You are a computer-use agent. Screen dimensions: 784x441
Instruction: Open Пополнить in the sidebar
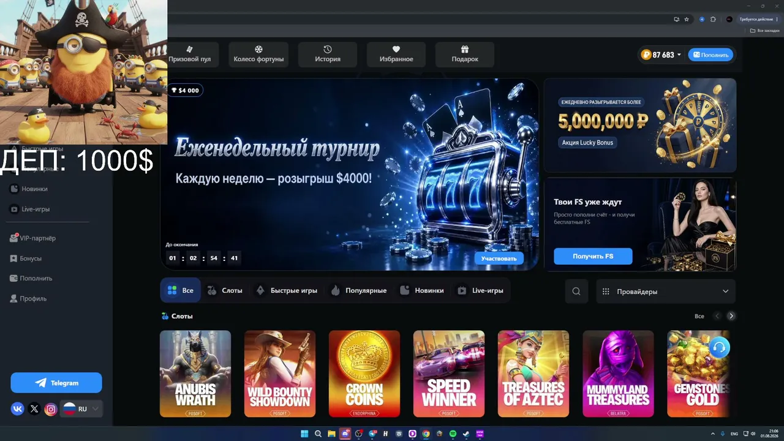31,278
